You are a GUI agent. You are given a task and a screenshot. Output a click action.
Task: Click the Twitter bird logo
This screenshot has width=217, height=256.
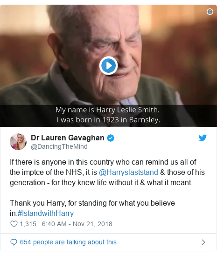tap(203, 138)
